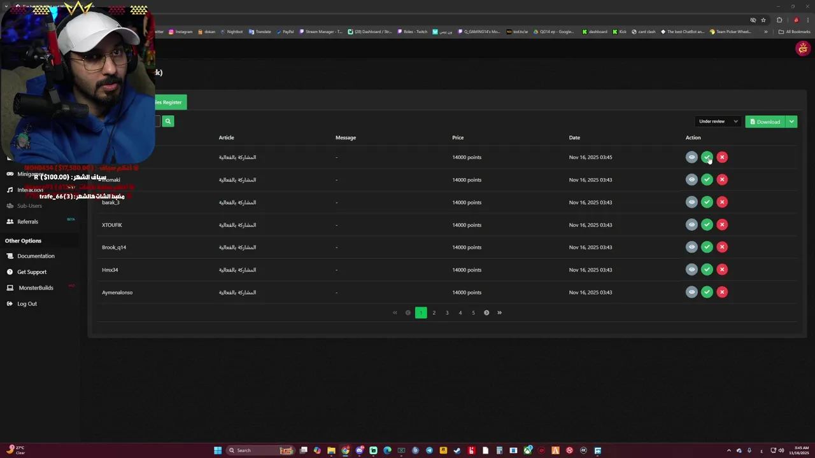Open the Chrome extensions puzzle icon
Viewport: 815px width, 458px height.
click(779, 20)
